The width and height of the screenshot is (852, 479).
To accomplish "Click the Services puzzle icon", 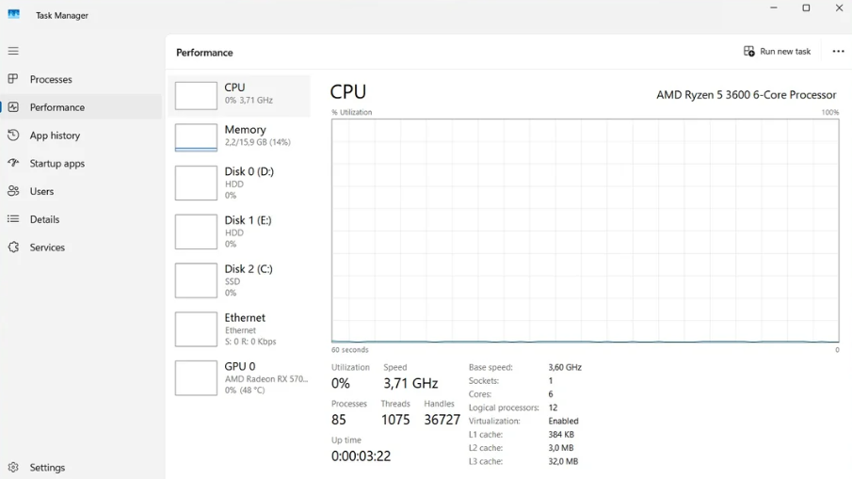I will point(13,247).
